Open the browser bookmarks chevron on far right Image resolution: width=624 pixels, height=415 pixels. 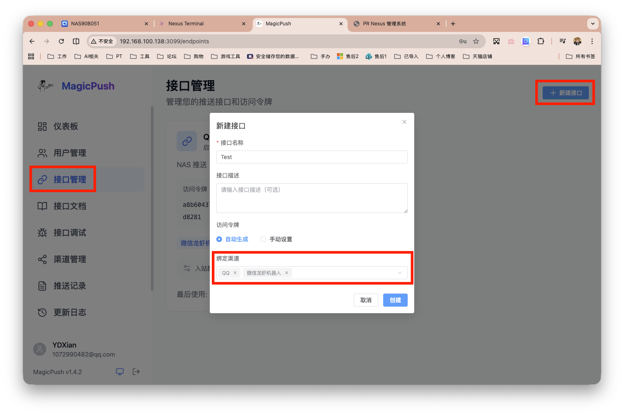pyautogui.click(x=593, y=24)
